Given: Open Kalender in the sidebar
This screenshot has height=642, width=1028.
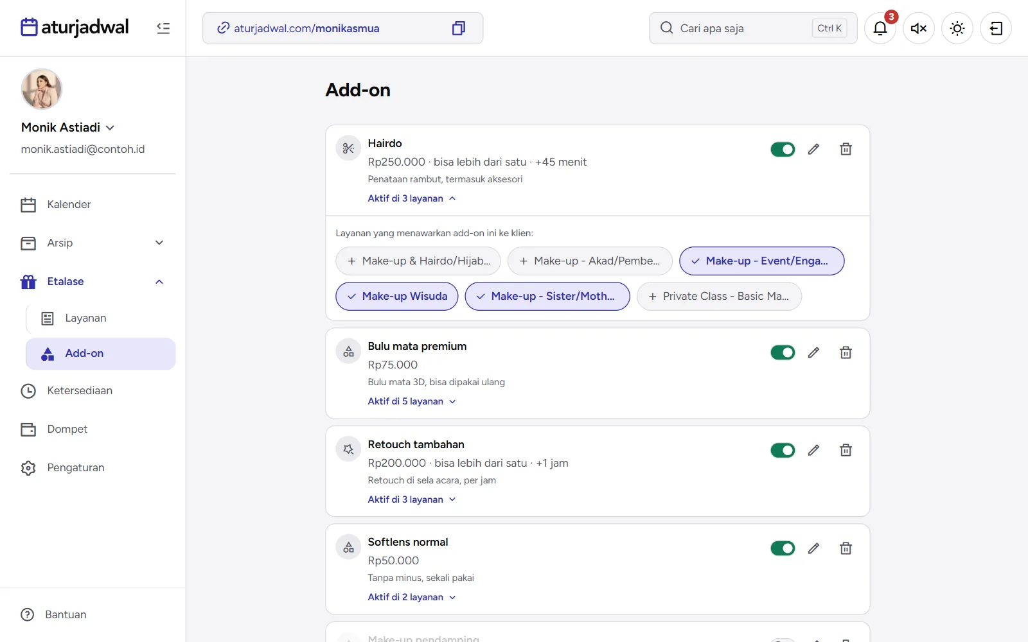Looking at the screenshot, I should tap(93, 204).
